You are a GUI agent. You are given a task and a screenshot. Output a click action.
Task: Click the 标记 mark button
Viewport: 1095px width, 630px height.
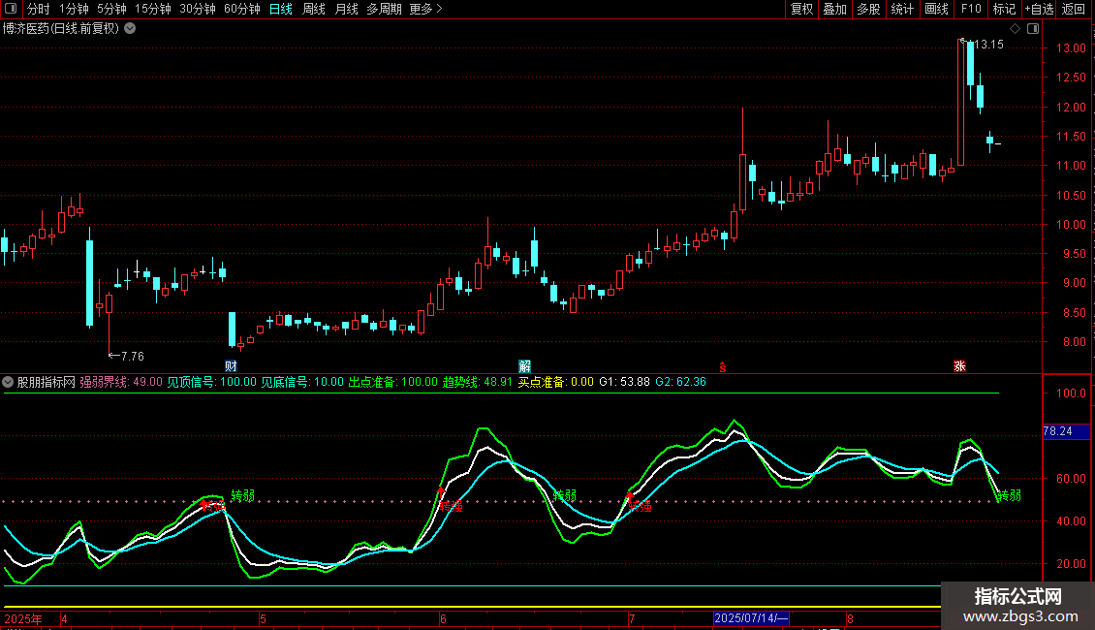tap(1004, 9)
